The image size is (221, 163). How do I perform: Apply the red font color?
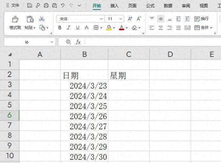coord(122,28)
